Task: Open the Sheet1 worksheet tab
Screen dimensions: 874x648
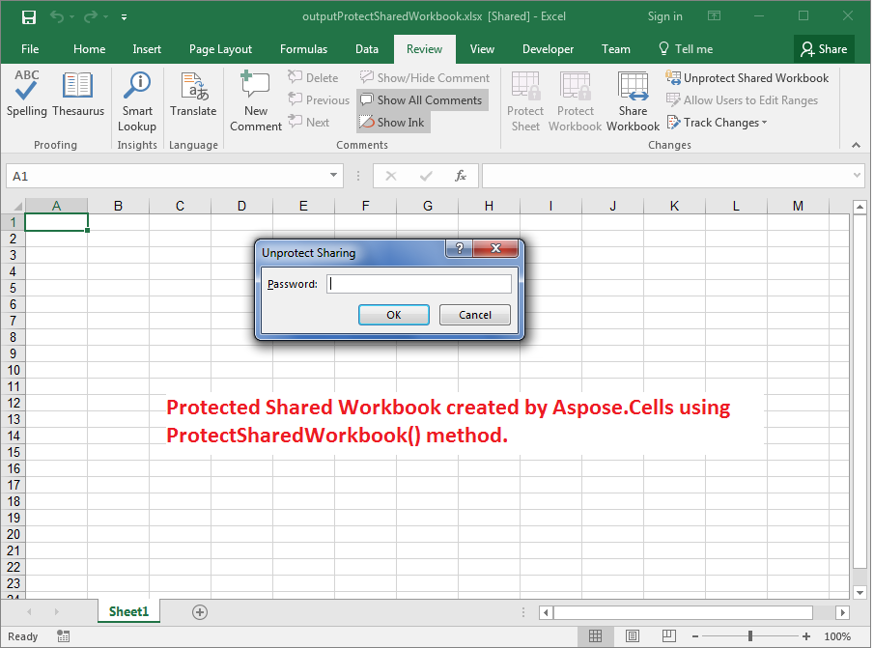Action: [x=128, y=611]
